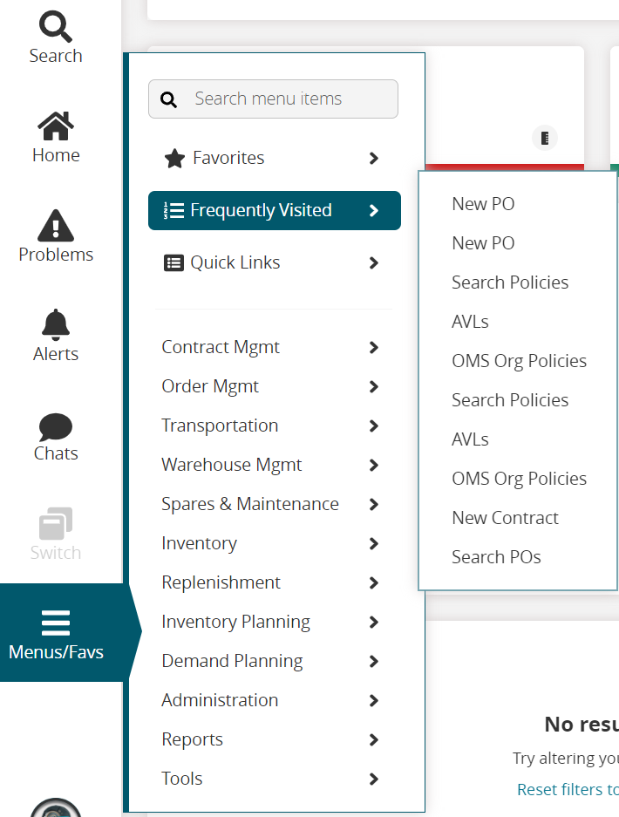This screenshot has width=619, height=817.
Task: Expand the Order Mgmt chevron
Action: pos(374,386)
